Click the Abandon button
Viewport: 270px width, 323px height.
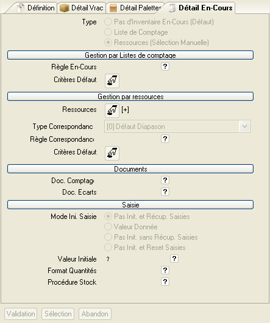[95, 314]
